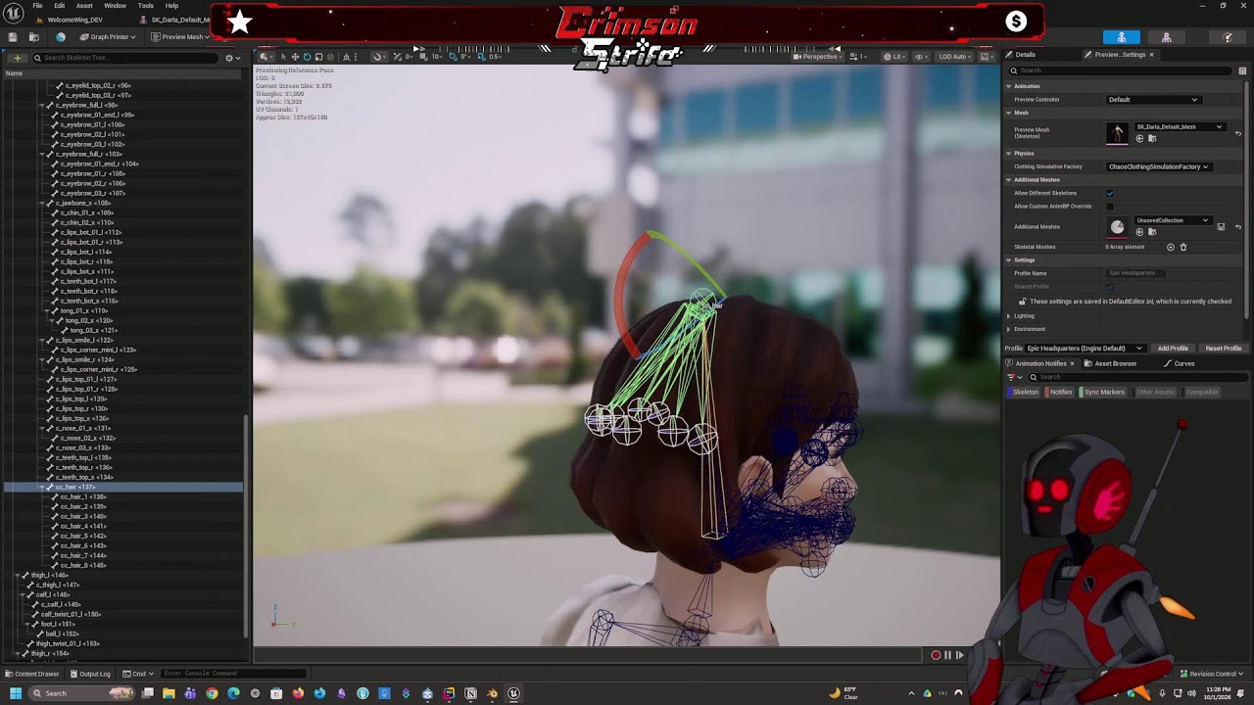Enable Allow Custom AnimBP Override checkbox
This screenshot has width=1254, height=705.
coord(1110,207)
